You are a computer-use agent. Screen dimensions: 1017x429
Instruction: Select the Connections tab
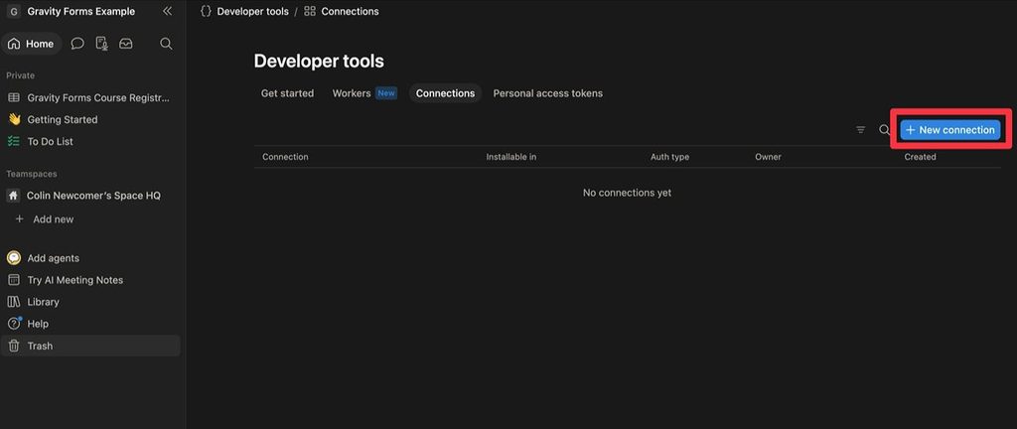click(445, 93)
